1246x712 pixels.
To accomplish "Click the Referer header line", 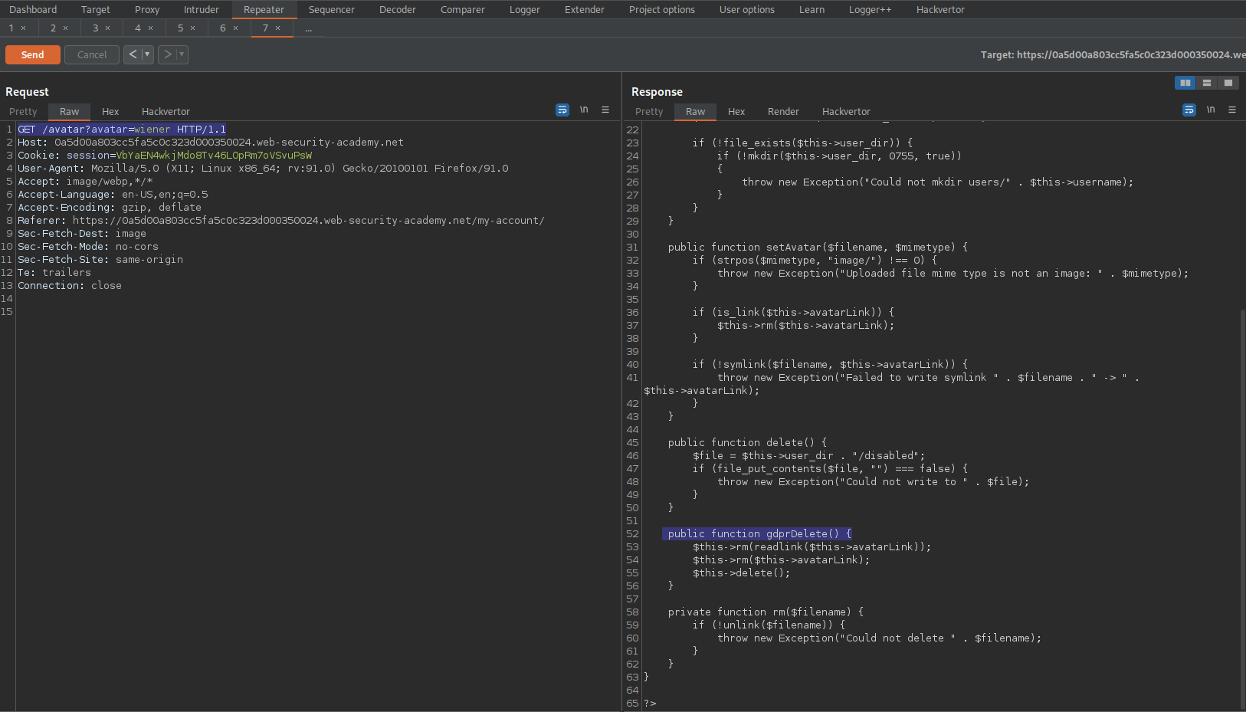I will pyautogui.click(x=281, y=221).
